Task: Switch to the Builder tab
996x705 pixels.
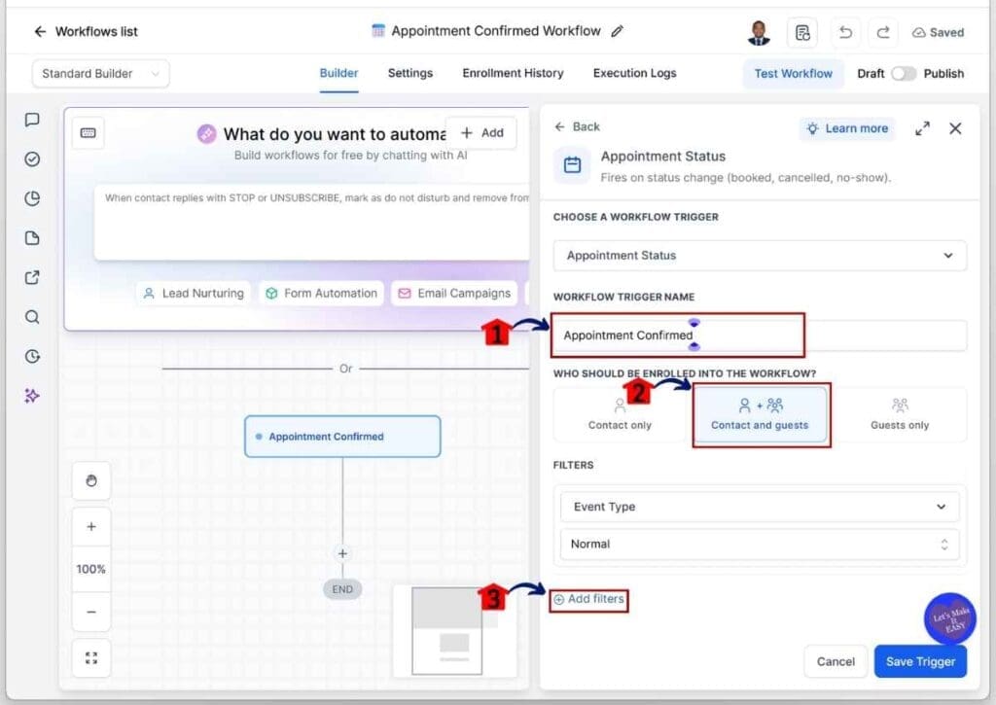Action: pos(338,73)
